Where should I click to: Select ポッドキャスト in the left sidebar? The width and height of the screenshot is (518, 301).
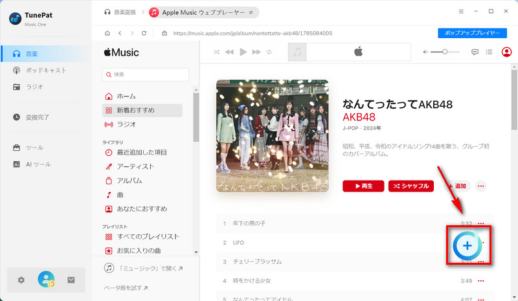(x=45, y=70)
